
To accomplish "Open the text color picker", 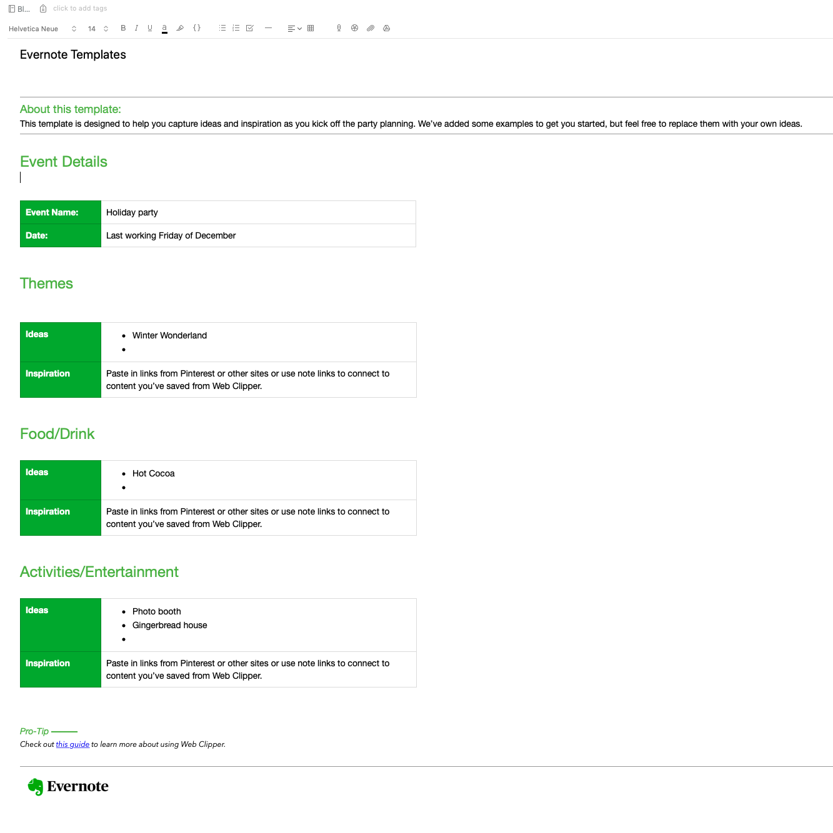I will pos(164,28).
